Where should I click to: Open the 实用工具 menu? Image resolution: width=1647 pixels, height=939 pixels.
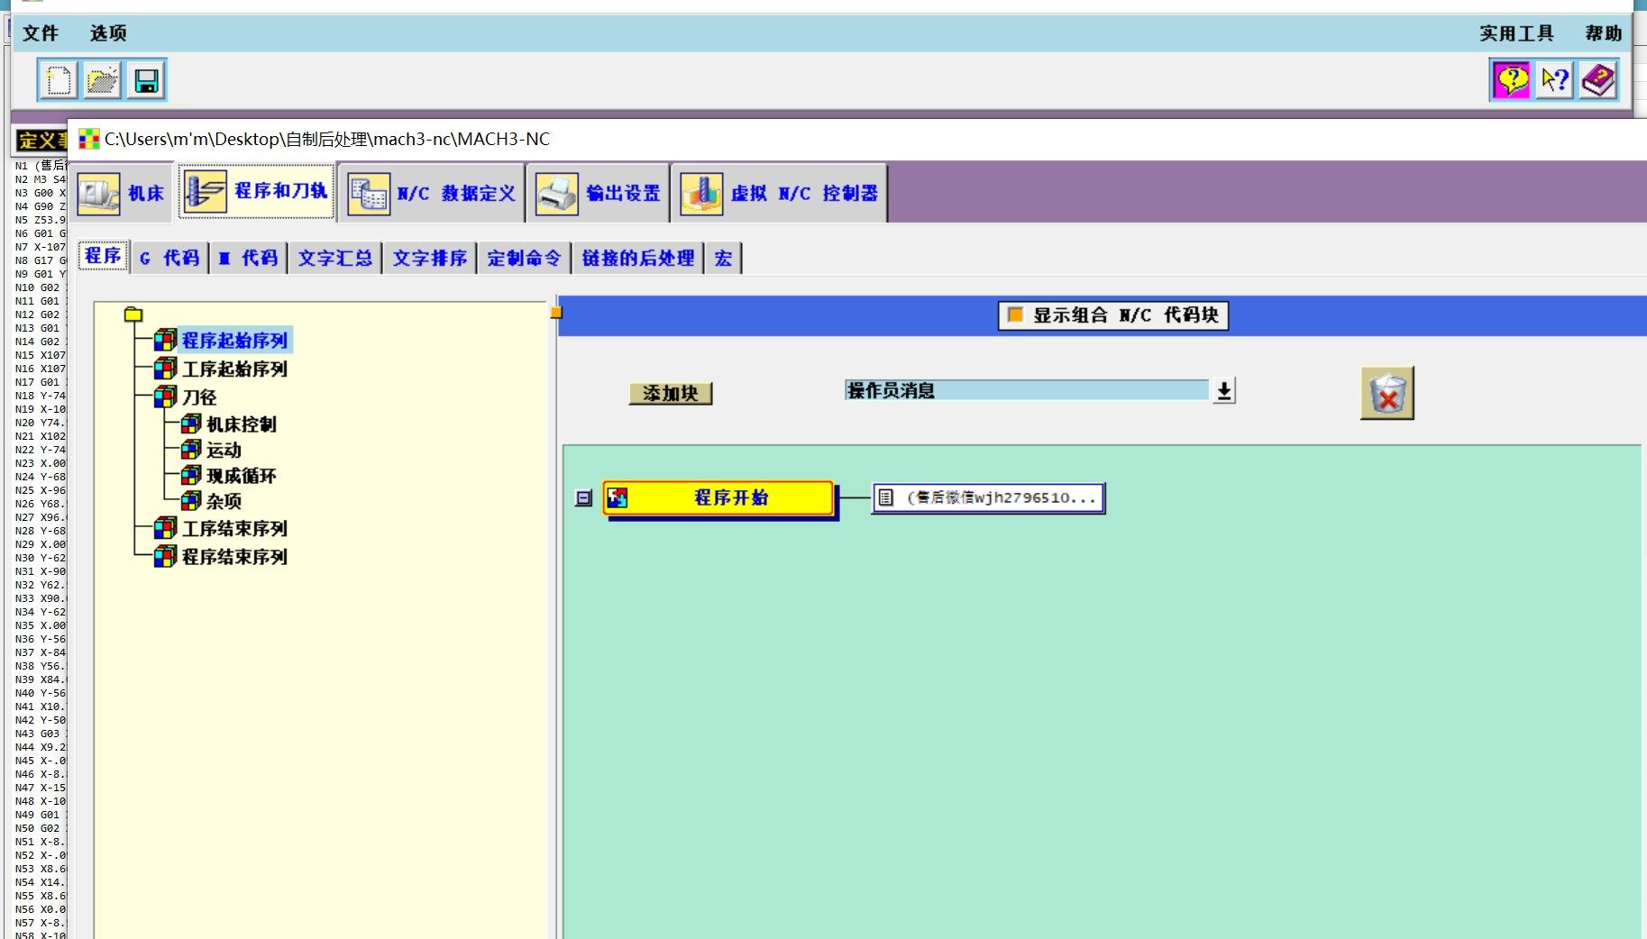(x=1516, y=33)
